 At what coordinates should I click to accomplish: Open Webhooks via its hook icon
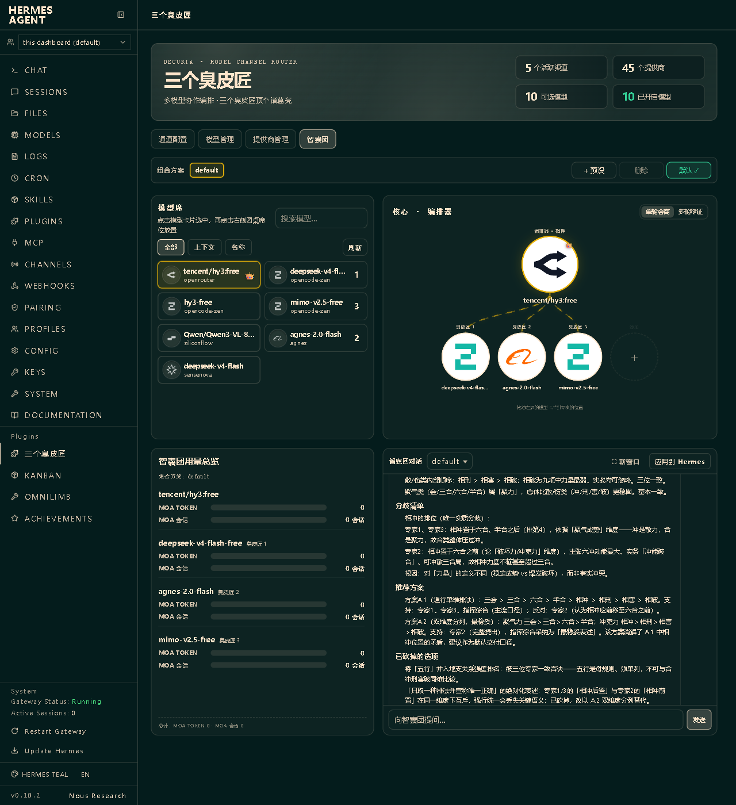[15, 286]
